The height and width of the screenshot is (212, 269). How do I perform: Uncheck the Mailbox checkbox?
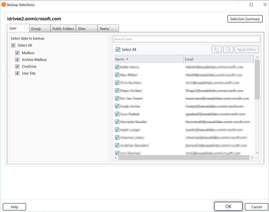coord(17,53)
